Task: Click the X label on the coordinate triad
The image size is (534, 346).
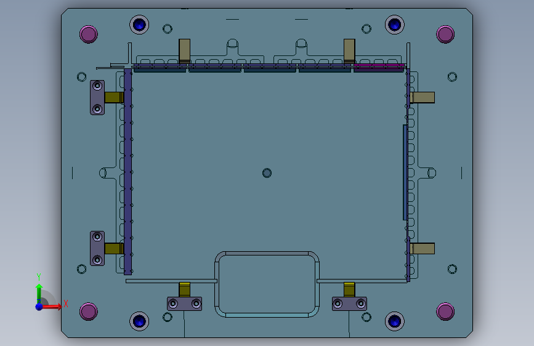Action: 66,304
